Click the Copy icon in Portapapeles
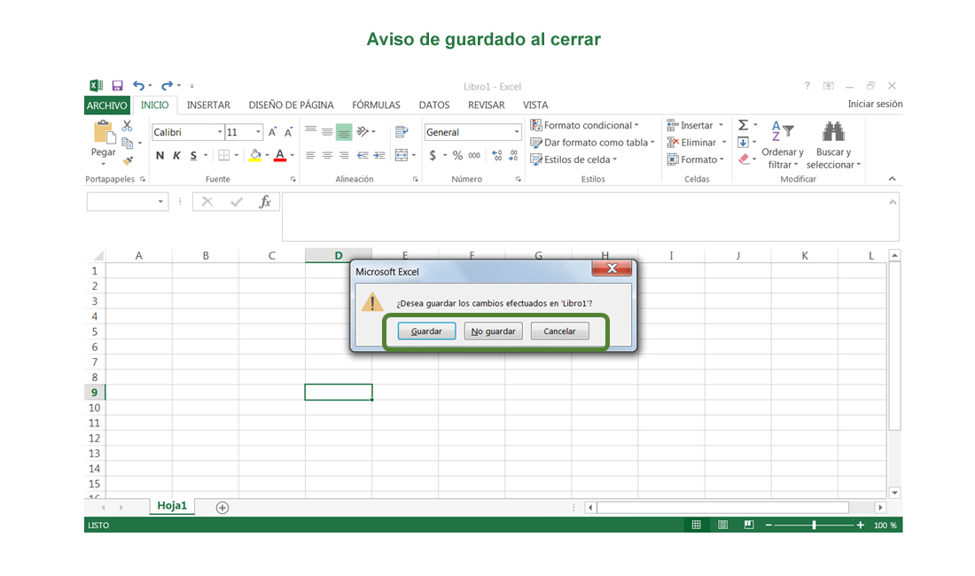The height and width of the screenshot is (576, 975). (x=128, y=143)
